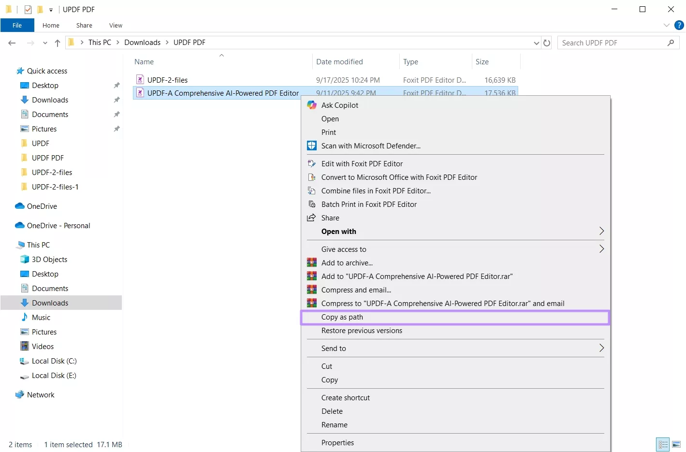Switch to Large icons view in status bar
This screenshot has height=452, width=686.
676,444
